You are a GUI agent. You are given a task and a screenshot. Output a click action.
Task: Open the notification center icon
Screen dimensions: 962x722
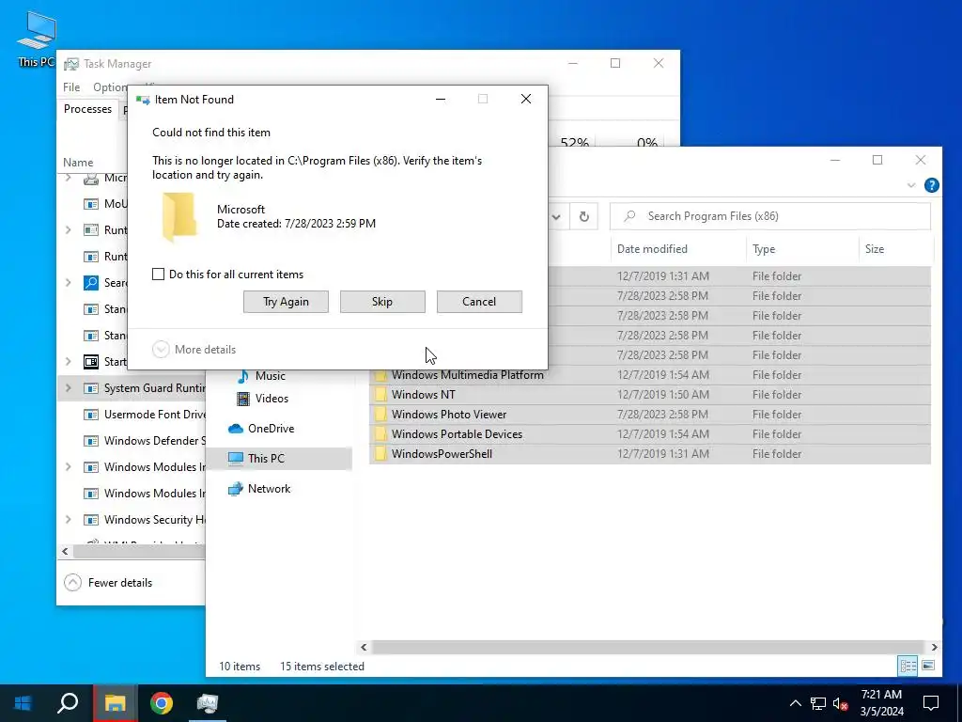[931, 703]
